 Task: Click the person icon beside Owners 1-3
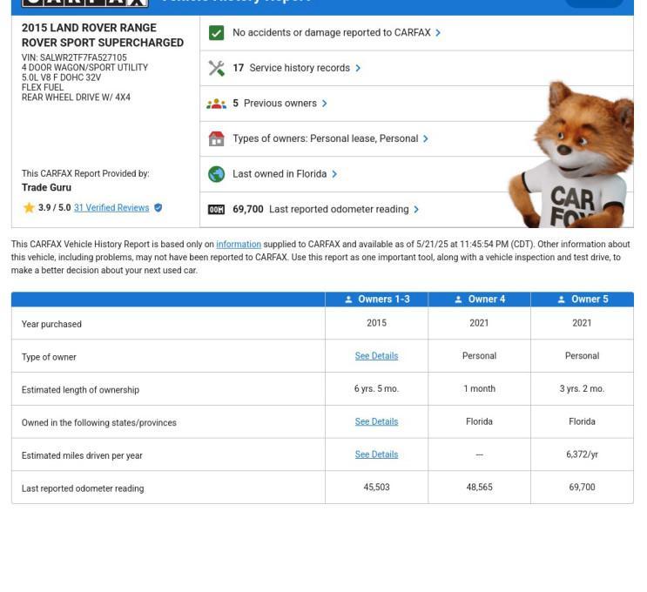pyautogui.click(x=348, y=299)
